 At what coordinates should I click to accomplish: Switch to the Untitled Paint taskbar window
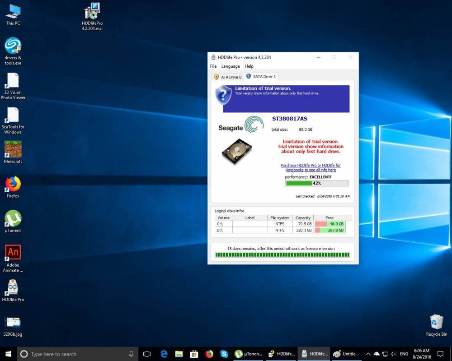point(346,354)
